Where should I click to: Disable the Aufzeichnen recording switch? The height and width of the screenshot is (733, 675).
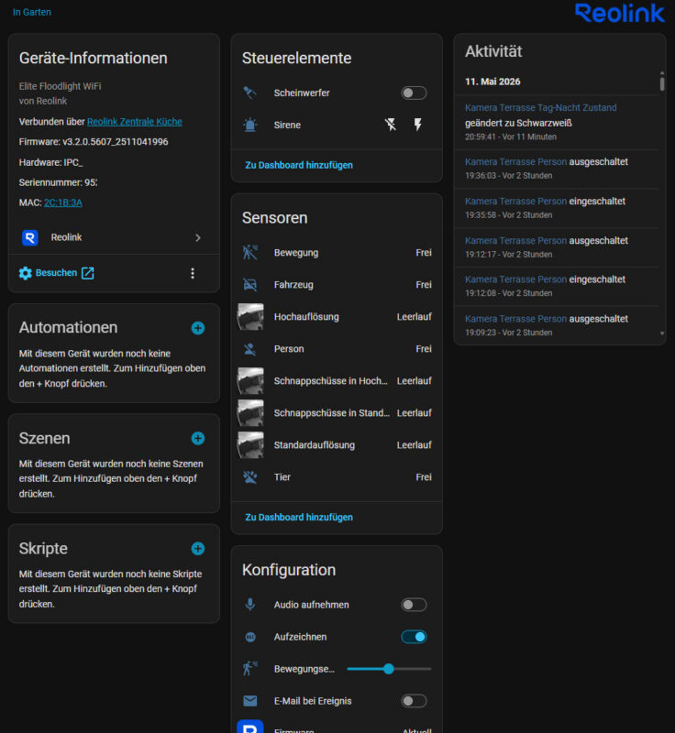414,637
